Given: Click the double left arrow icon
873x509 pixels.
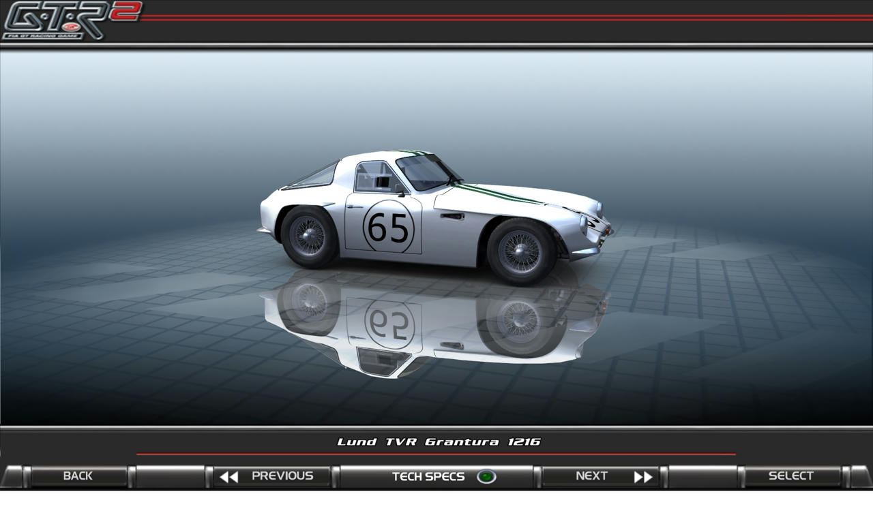Looking at the screenshot, I should point(229,477).
